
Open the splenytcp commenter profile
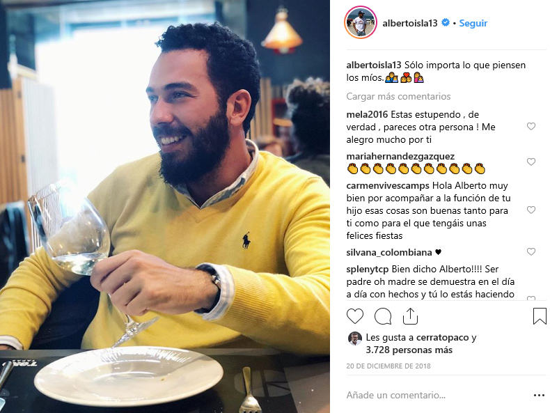coord(368,270)
